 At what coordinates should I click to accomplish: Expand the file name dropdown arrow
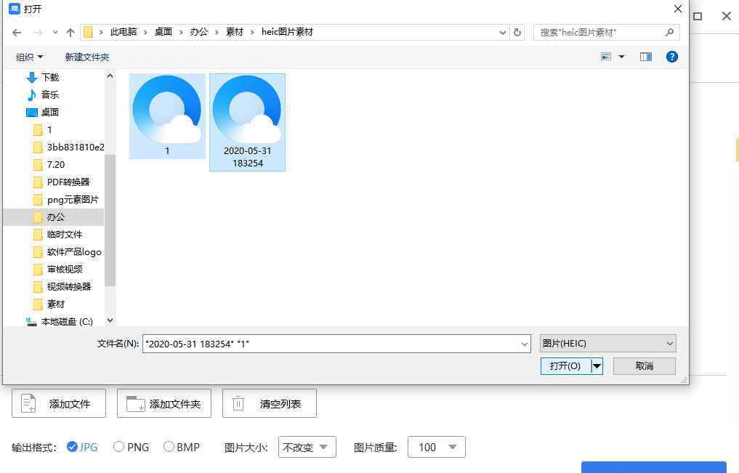click(x=525, y=344)
